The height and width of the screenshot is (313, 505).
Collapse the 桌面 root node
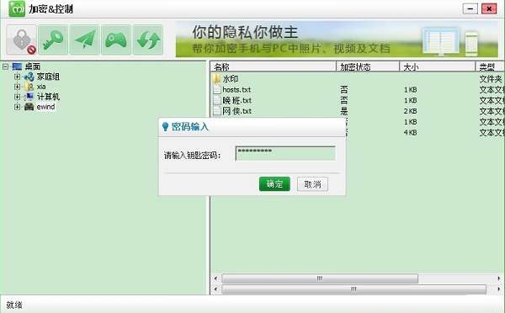(6, 66)
